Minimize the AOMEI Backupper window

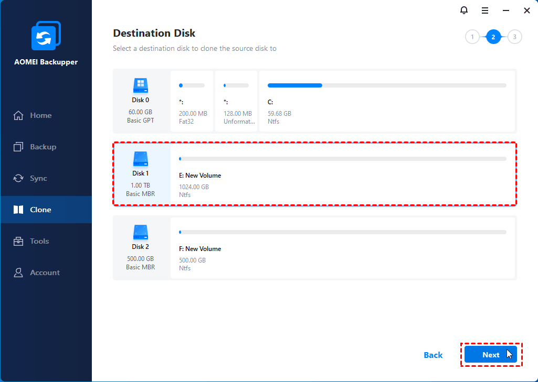pyautogui.click(x=506, y=10)
